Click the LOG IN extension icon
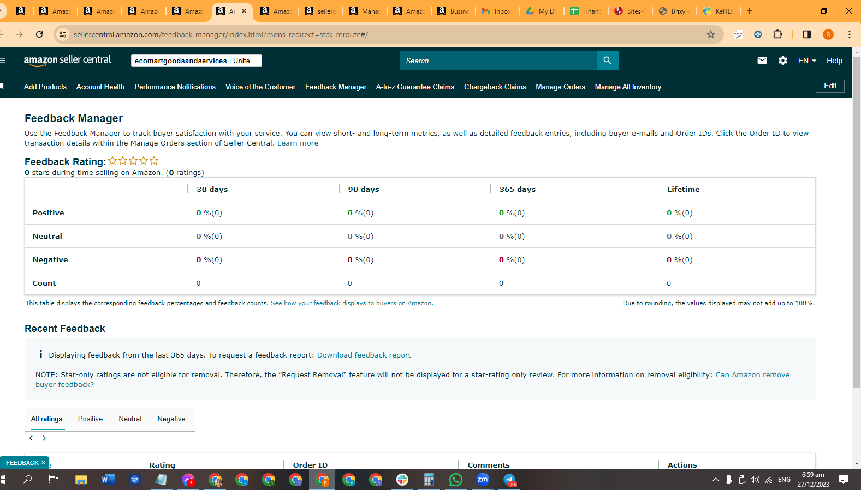This screenshot has height=490, width=861. [738, 34]
